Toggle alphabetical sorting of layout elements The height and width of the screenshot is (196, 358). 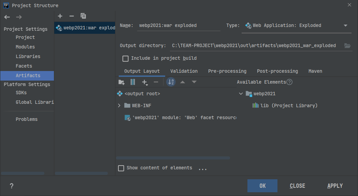(x=171, y=82)
